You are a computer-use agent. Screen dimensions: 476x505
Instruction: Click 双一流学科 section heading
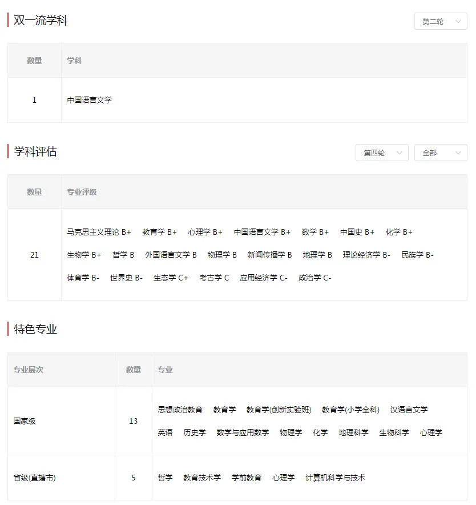(41, 21)
